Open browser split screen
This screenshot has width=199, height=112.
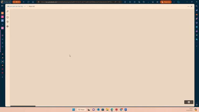point(130,2)
